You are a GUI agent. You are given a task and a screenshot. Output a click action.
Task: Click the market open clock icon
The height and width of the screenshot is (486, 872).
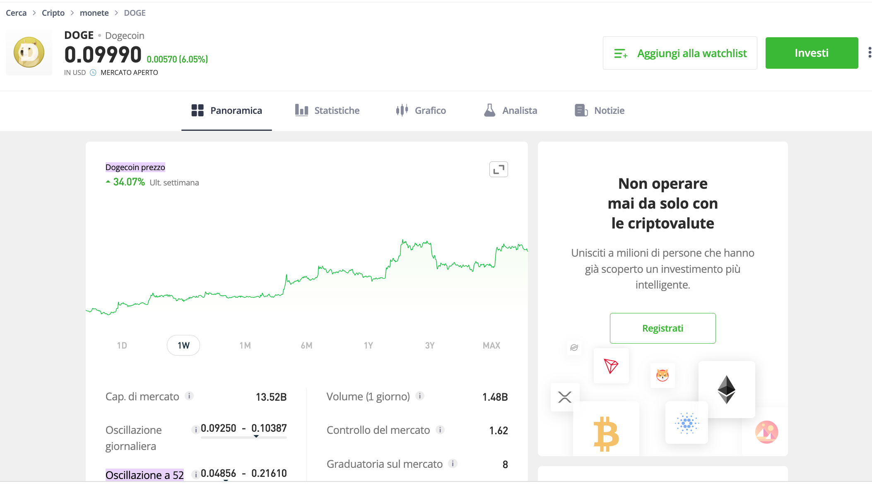pos(93,72)
